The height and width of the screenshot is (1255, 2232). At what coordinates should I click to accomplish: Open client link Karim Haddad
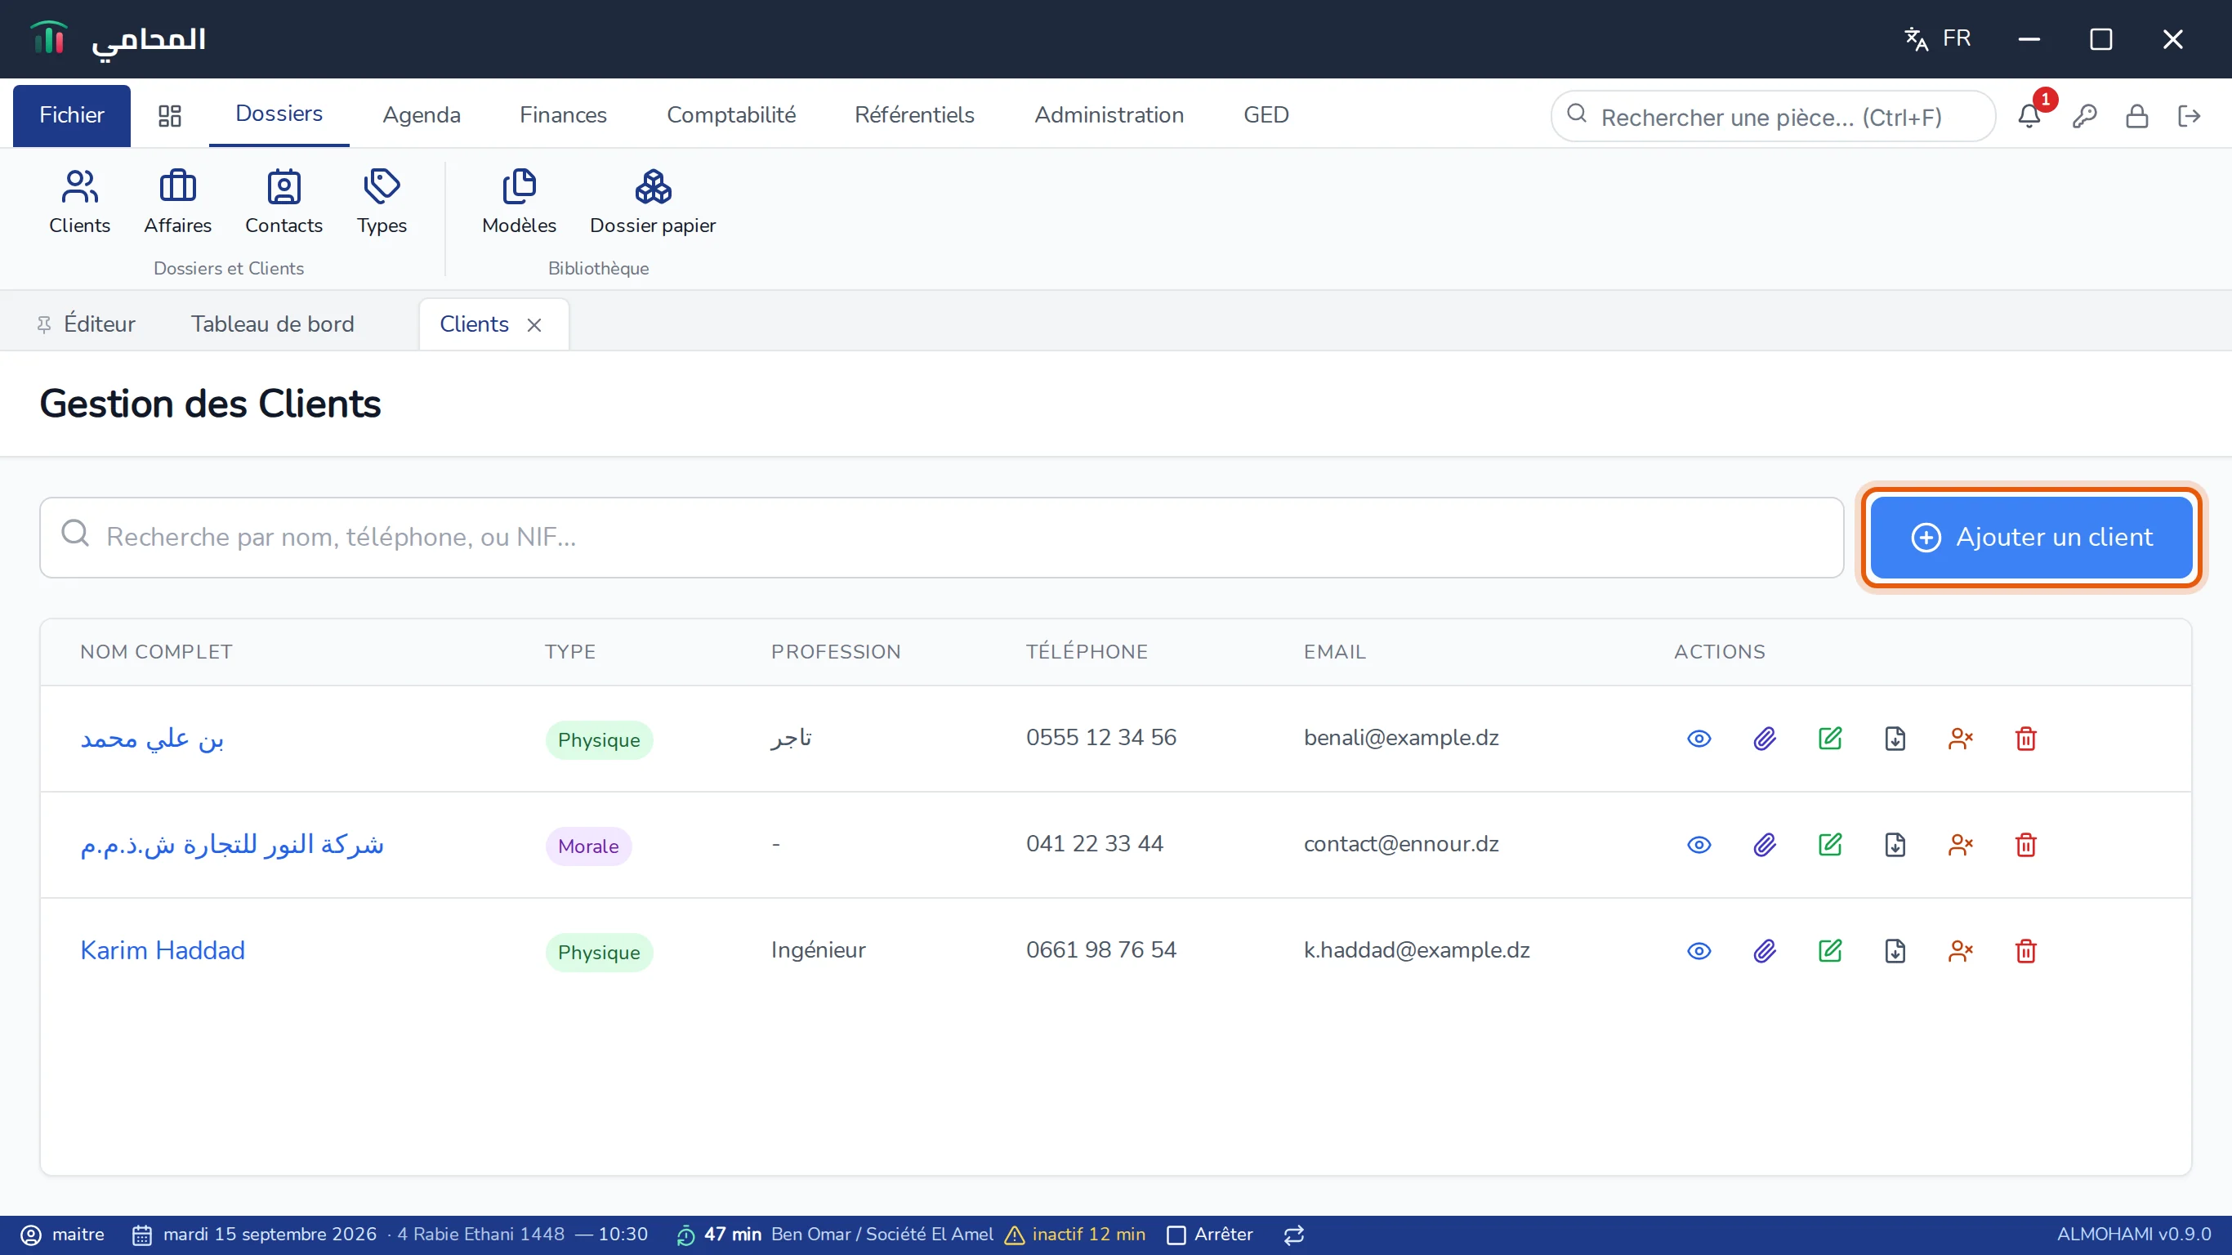point(163,951)
